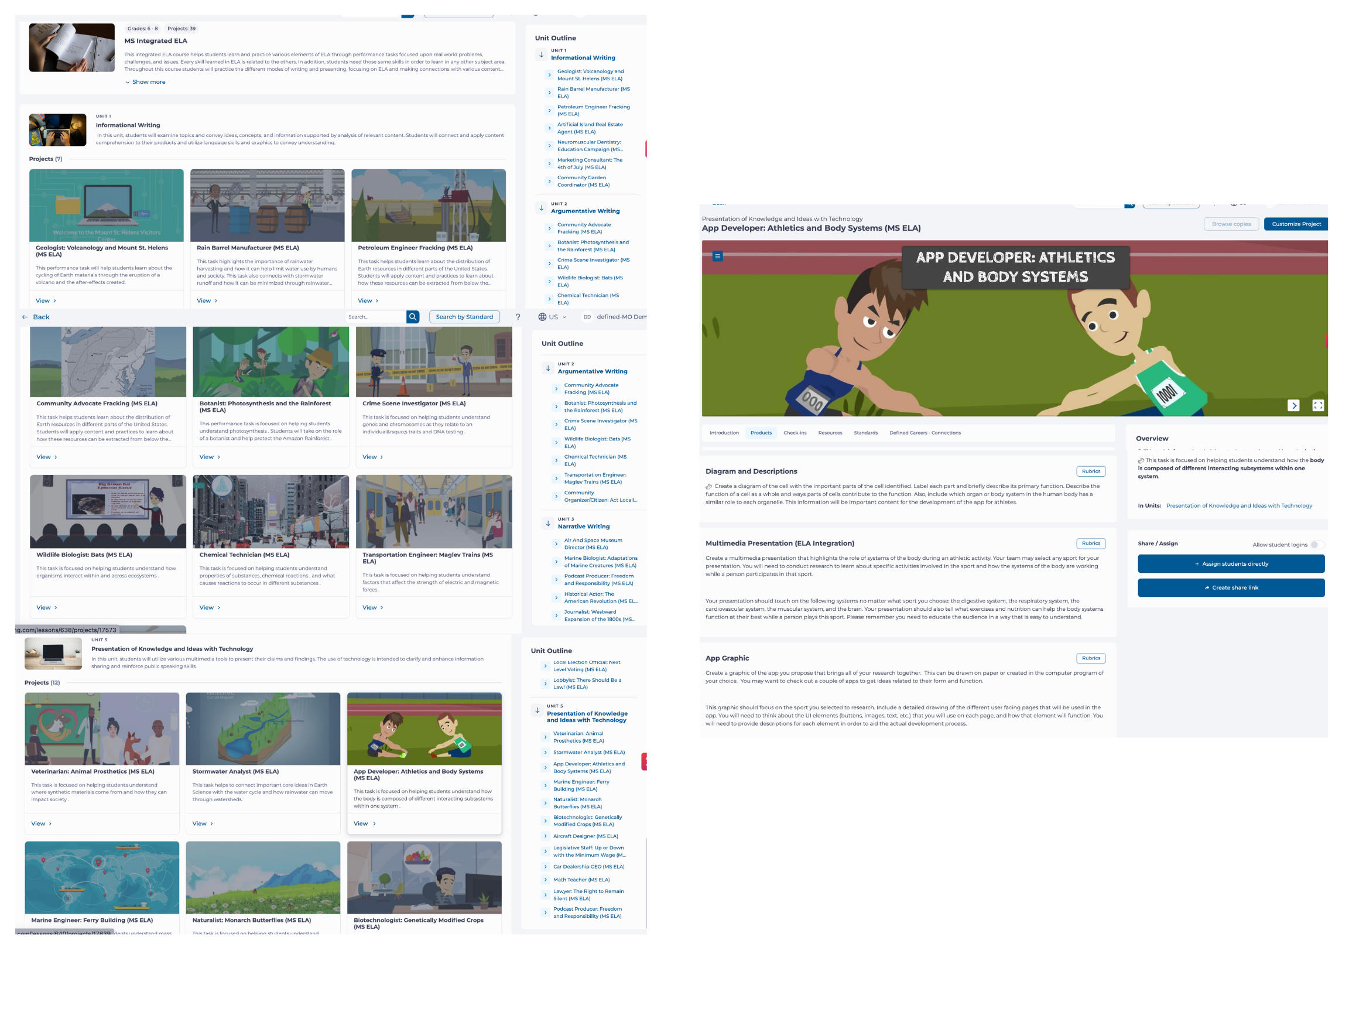Click the Back arrow icon
1349x1012 pixels.
(x=25, y=317)
